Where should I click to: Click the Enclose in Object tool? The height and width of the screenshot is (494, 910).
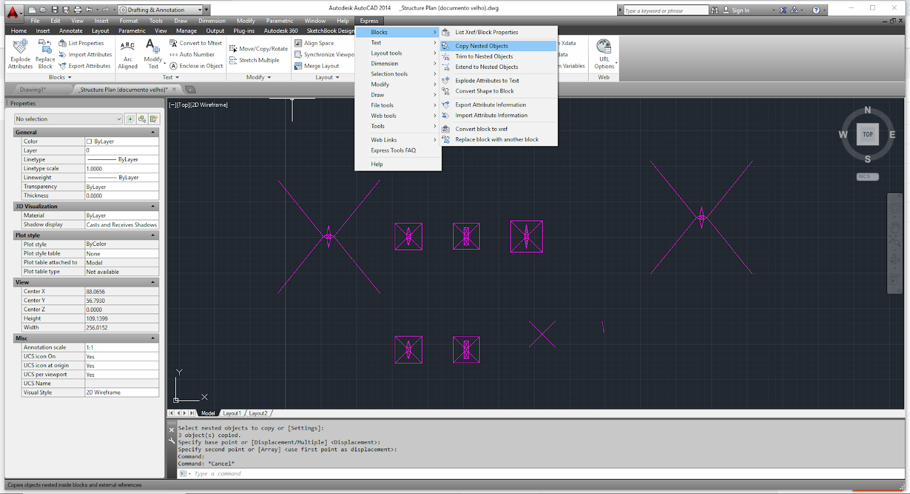(196, 66)
